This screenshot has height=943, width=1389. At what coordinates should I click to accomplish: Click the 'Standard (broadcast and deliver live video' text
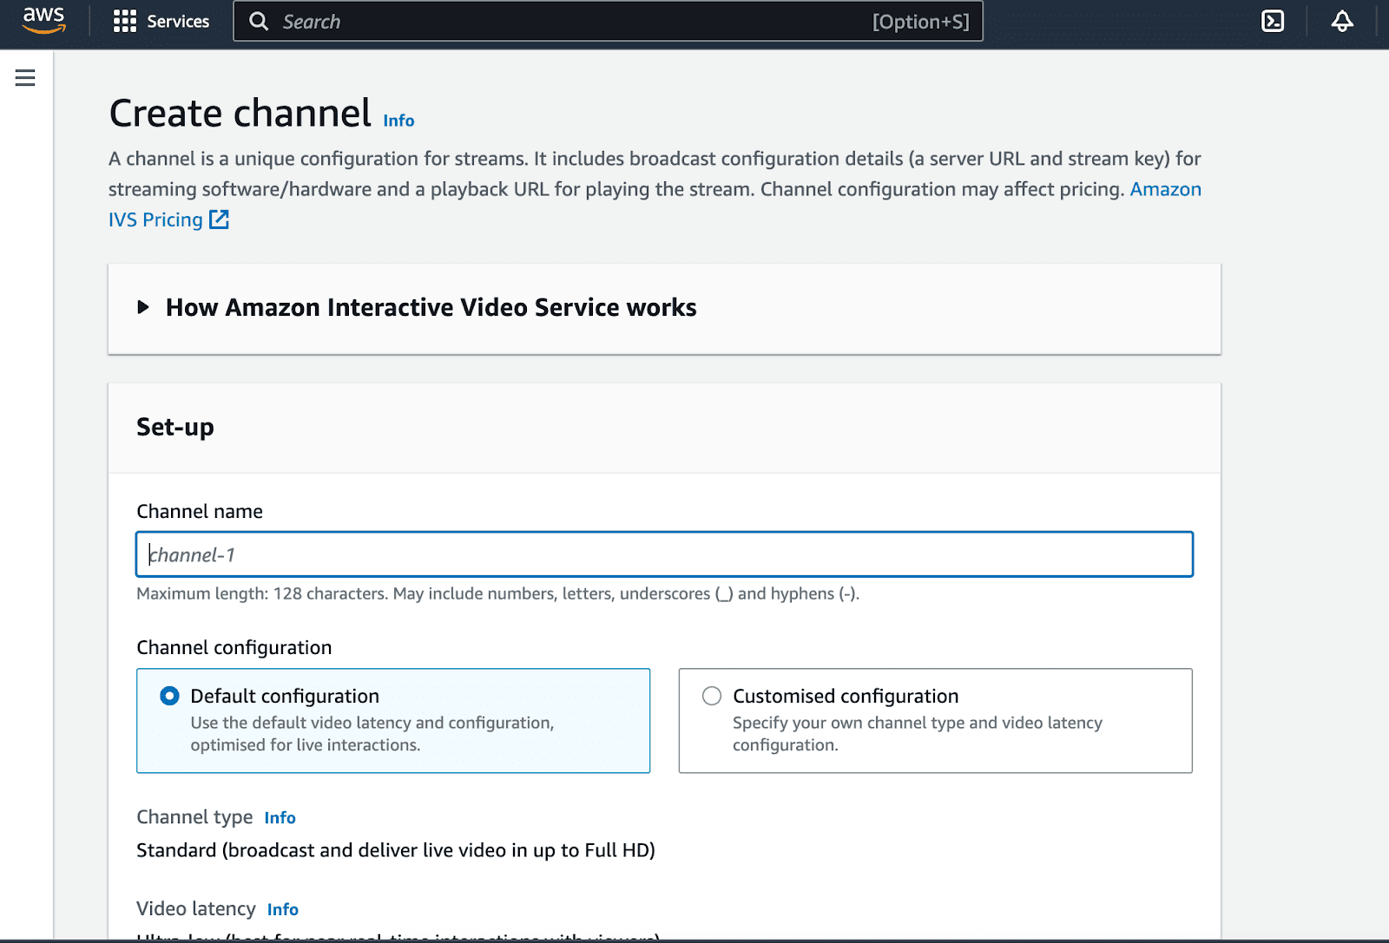click(396, 850)
